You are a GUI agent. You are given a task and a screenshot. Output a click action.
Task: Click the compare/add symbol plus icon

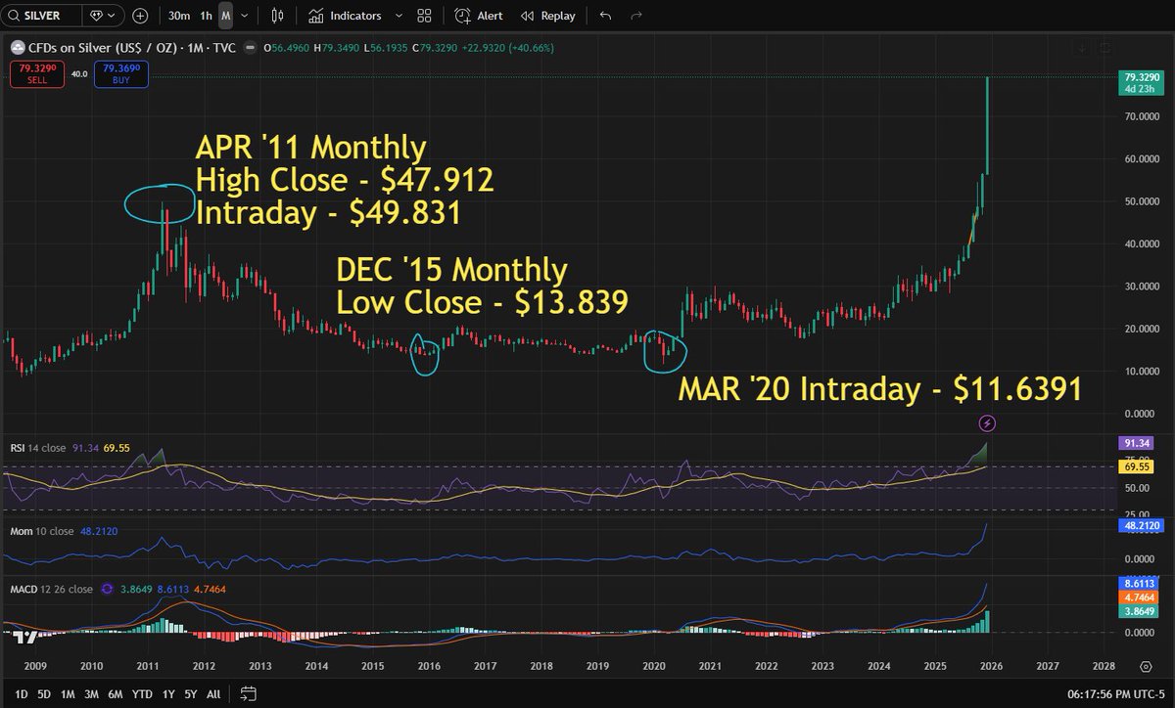coord(140,16)
